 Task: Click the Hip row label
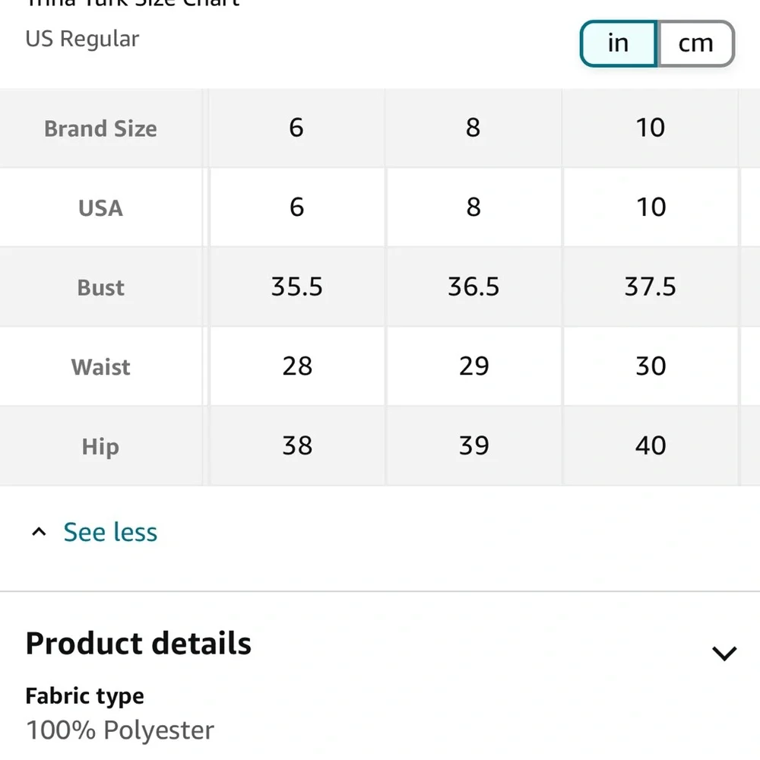(100, 446)
